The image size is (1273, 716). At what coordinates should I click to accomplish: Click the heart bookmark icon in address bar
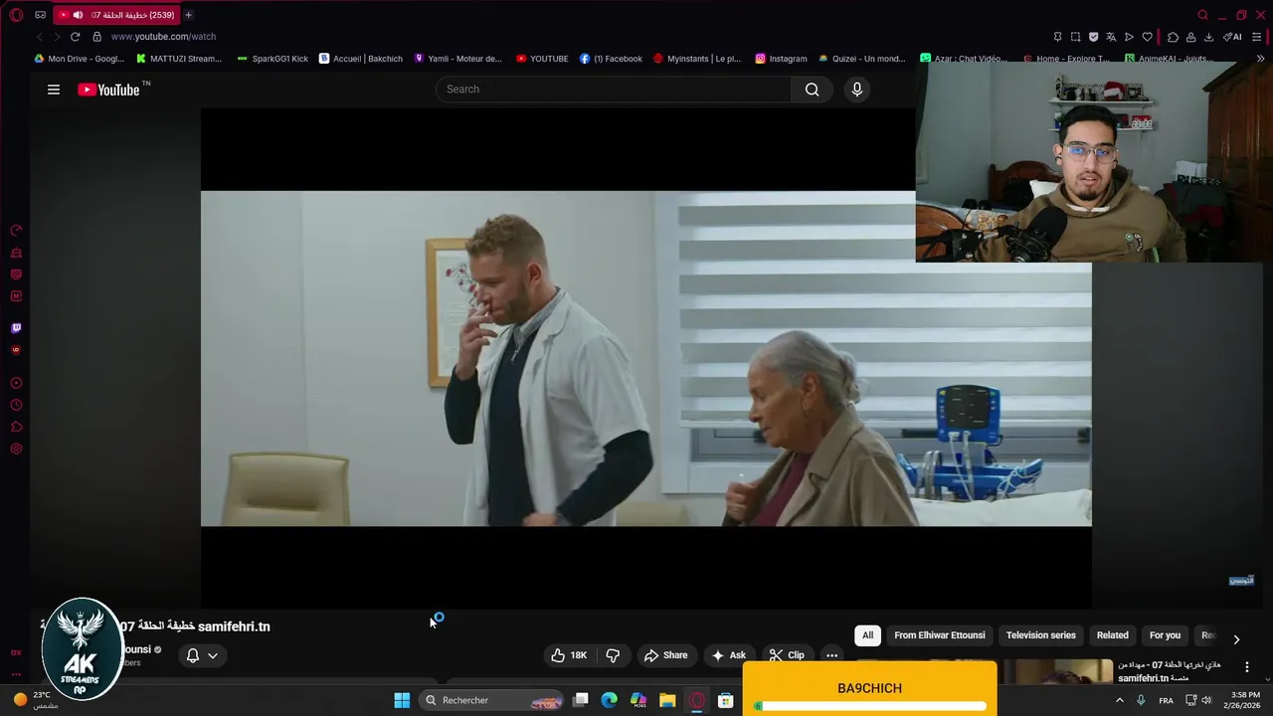click(x=1147, y=37)
